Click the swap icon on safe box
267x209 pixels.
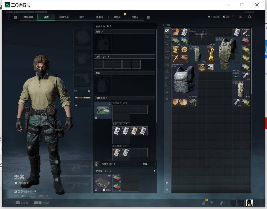click(109, 176)
